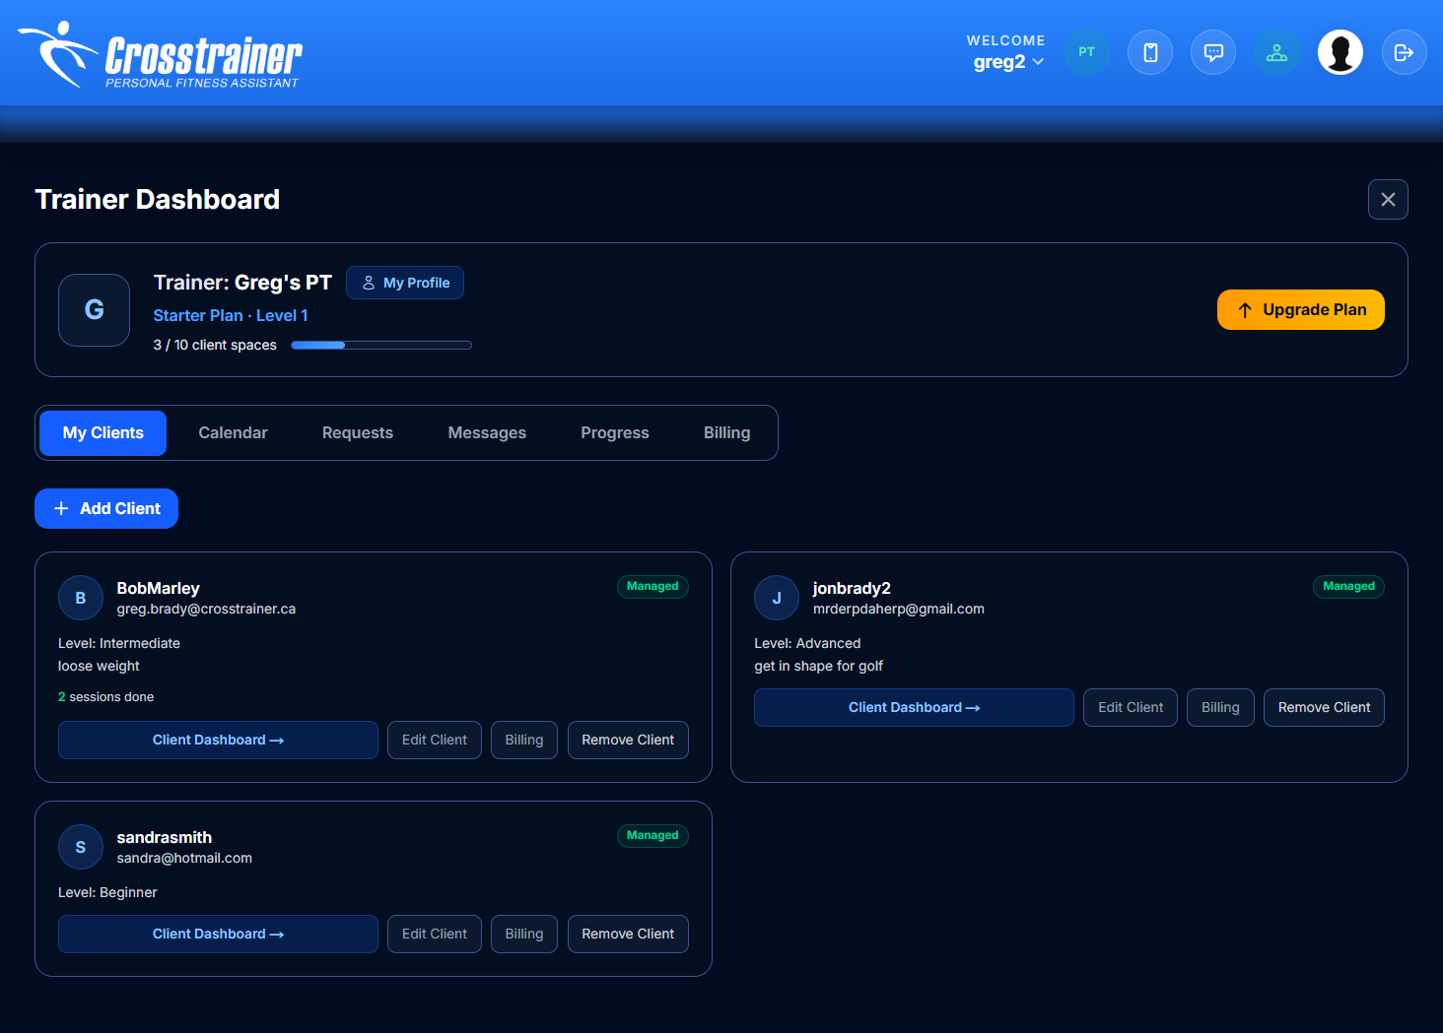The height and width of the screenshot is (1033, 1443).
Task: Click '3 / 10 client spaces' text
Action: point(215,345)
